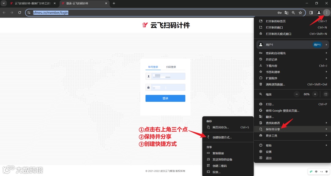Expand 密码和自动填充 submenu
This screenshot has height=176, width=331.
pyautogui.click(x=293, y=53)
